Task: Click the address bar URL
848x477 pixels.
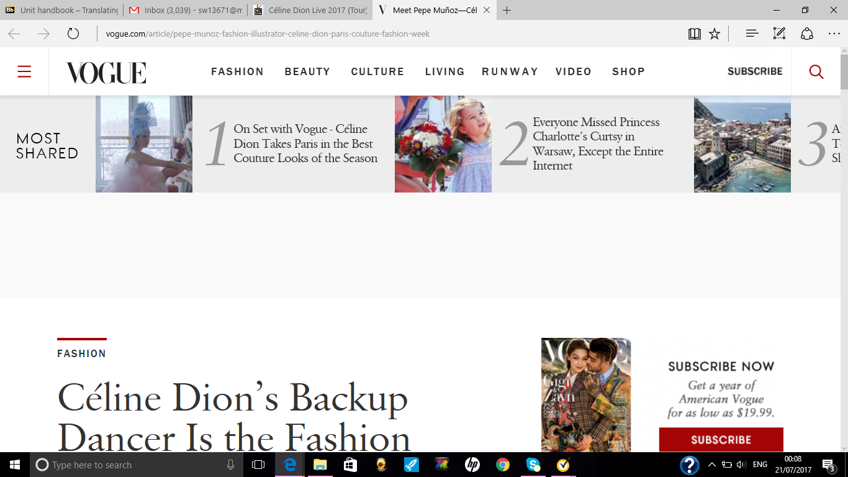Action: (x=267, y=34)
